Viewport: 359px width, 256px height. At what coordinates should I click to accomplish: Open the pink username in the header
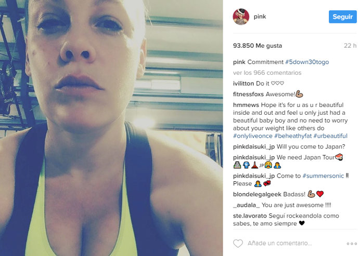pyautogui.click(x=260, y=17)
